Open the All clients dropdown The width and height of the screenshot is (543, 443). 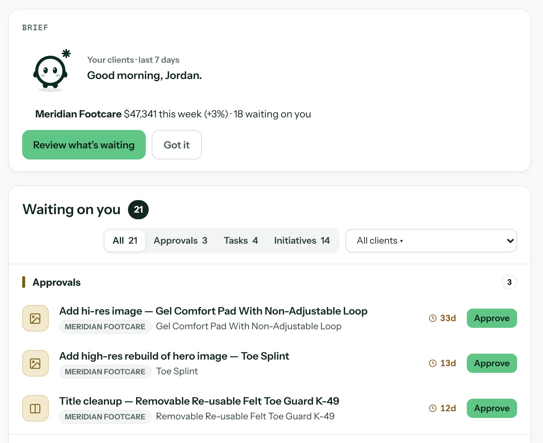[431, 241]
